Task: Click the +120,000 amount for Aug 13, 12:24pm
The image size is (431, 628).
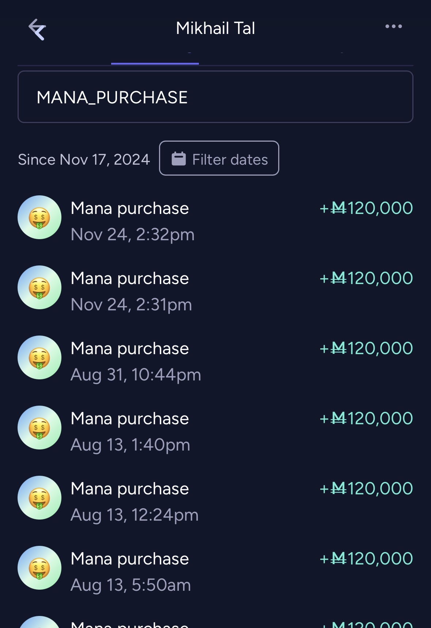Action: pos(366,489)
